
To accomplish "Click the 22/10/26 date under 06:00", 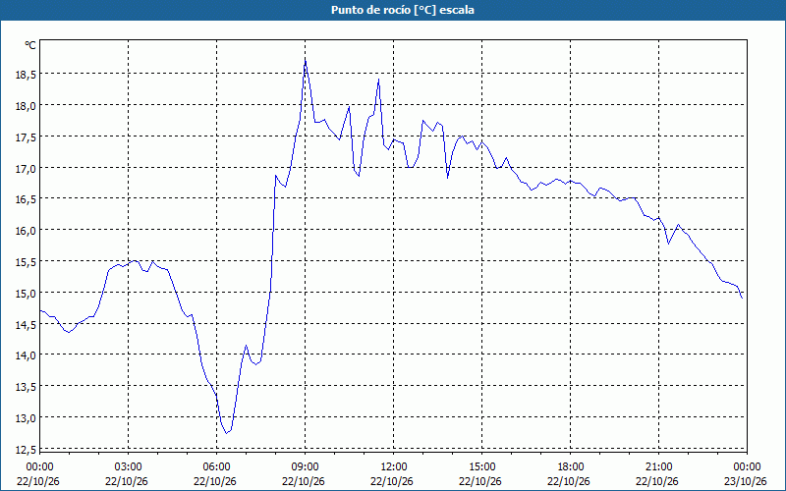I will (215, 481).
